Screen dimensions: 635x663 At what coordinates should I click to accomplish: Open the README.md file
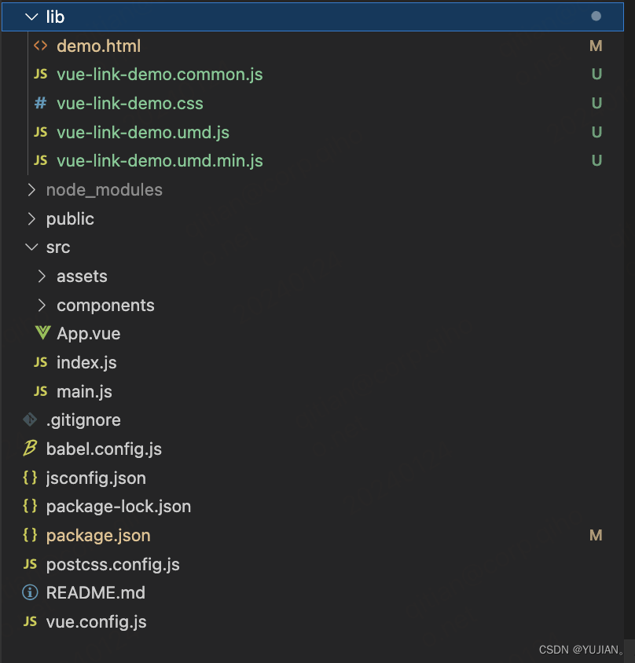[x=96, y=593]
